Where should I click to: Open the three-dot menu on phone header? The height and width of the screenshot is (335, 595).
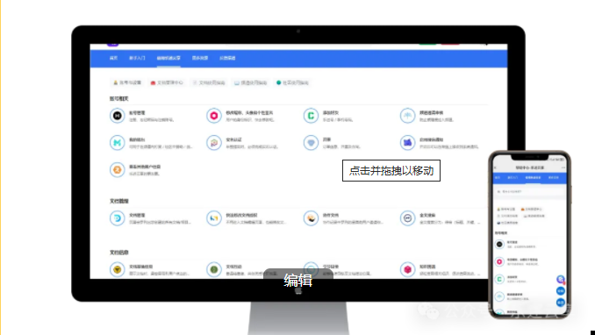click(x=563, y=167)
